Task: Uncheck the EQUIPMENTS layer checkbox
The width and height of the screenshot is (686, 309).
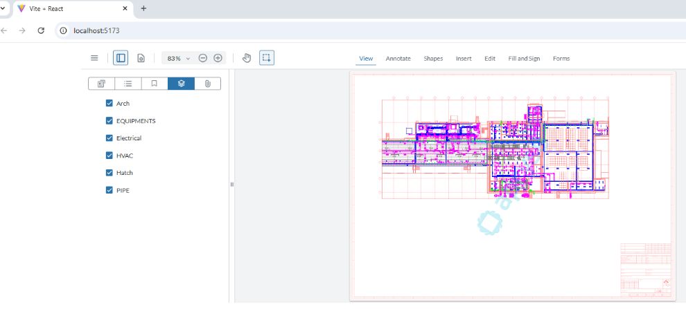Action: [109, 120]
